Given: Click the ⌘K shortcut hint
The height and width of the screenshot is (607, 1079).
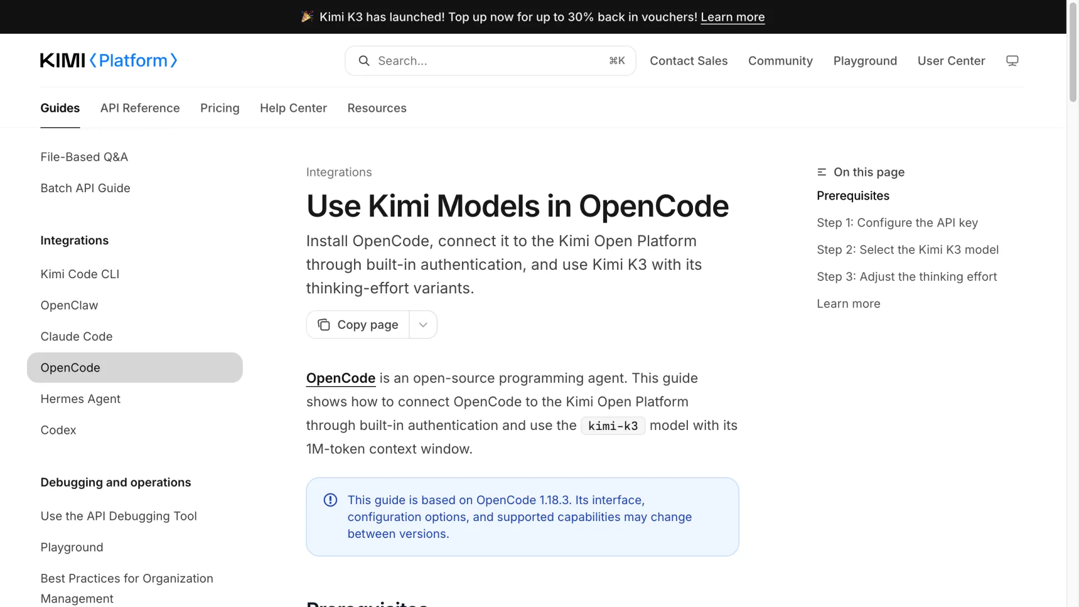Looking at the screenshot, I should click(x=617, y=61).
